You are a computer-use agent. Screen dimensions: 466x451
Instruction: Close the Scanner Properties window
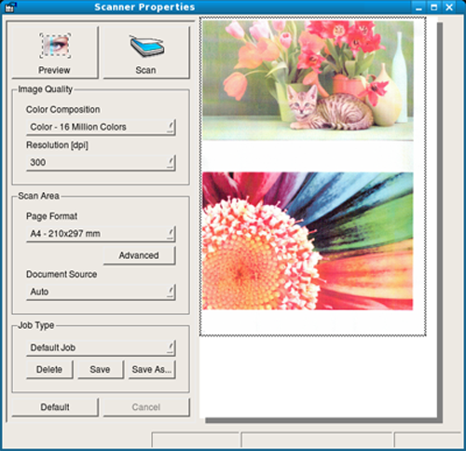(x=449, y=7)
